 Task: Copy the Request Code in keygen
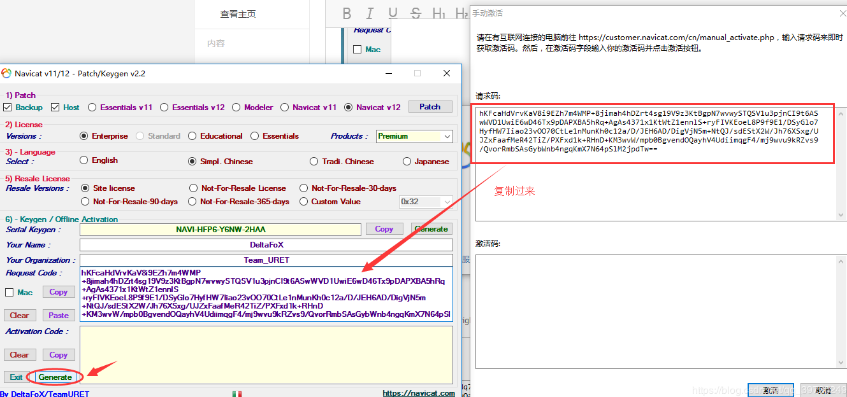pyautogui.click(x=59, y=292)
